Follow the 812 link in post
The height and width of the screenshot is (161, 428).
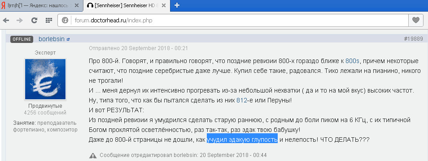242,100
